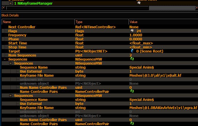Click the Phase value 0.0000
Image resolution: width=198 pixels, height=126 pixels.
pos(136,39)
